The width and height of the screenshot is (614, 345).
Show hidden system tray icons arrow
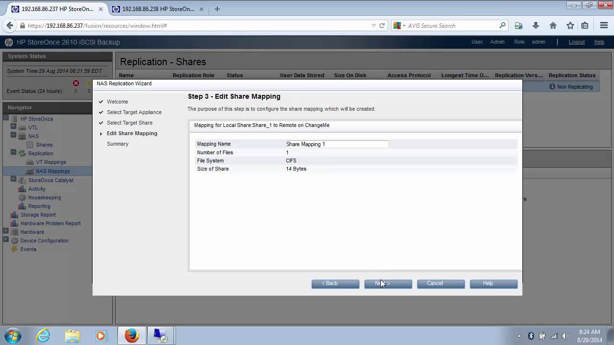coord(520,336)
